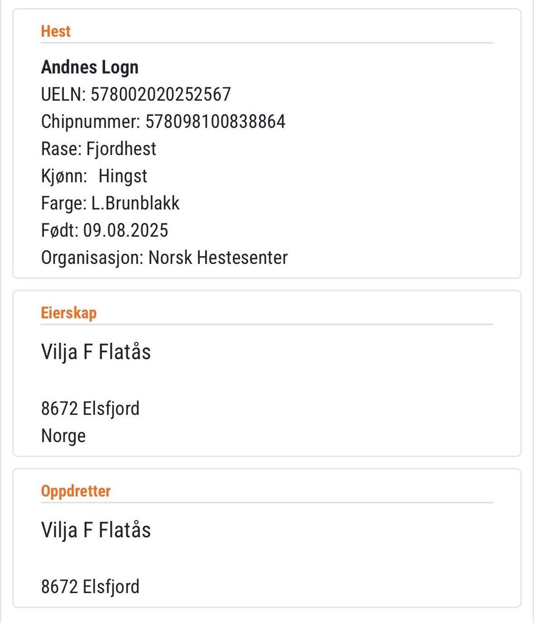Select the horse name Andnes Logn

click(90, 67)
